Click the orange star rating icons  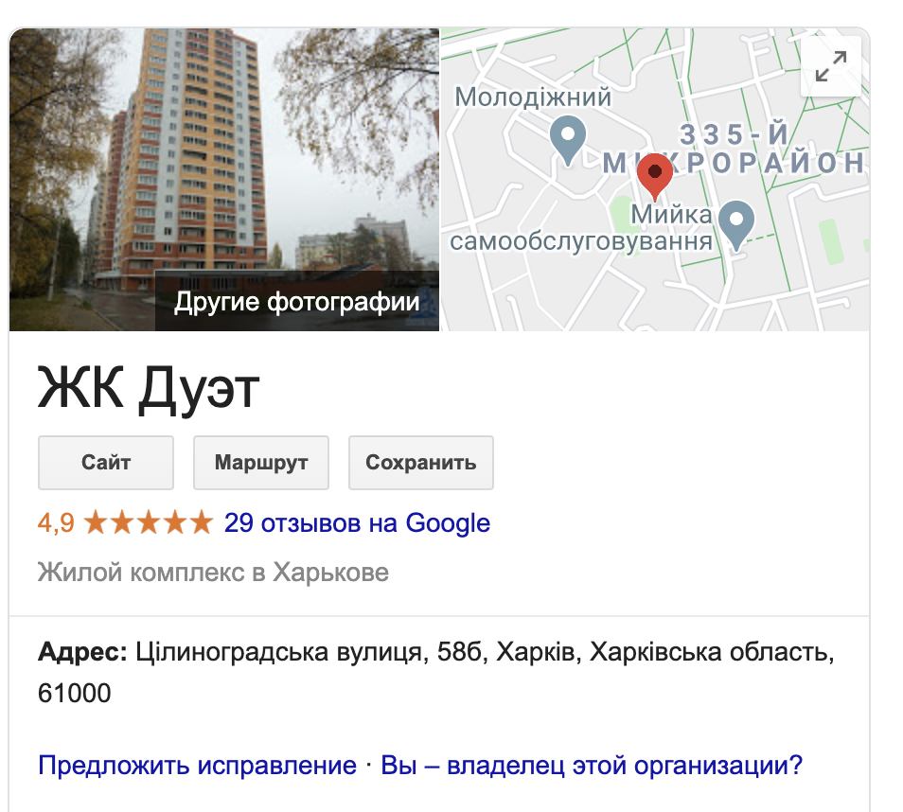tap(149, 522)
